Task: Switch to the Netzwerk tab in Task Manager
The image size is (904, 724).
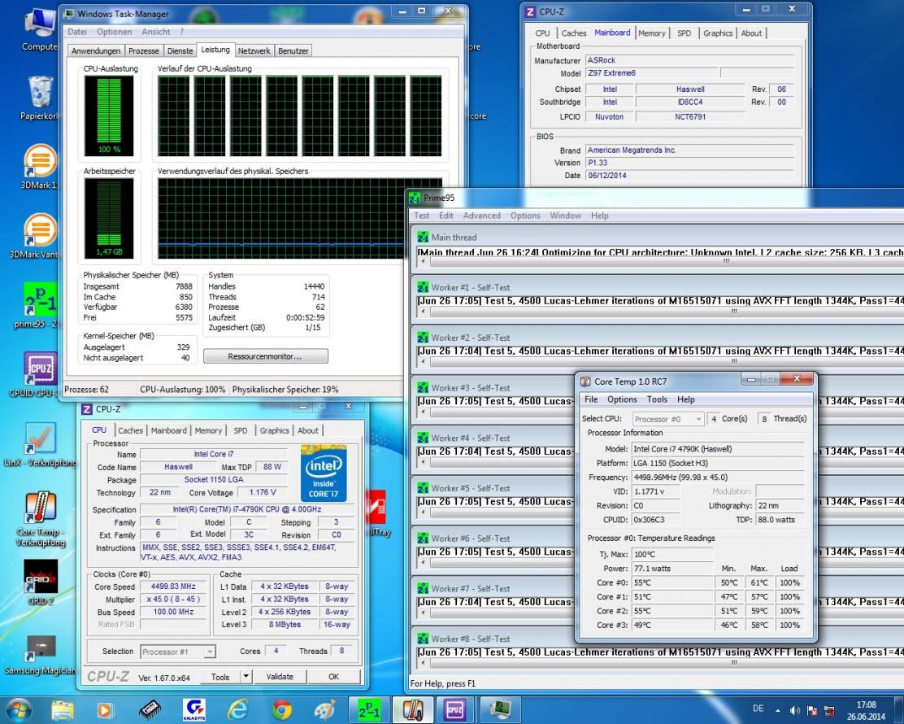Action: (x=254, y=50)
